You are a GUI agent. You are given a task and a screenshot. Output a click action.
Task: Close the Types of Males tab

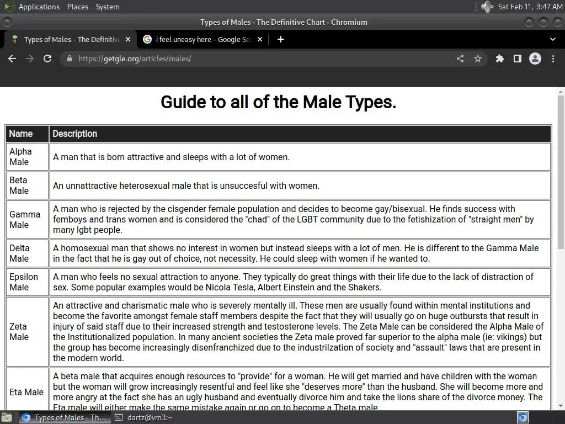[128, 39]
